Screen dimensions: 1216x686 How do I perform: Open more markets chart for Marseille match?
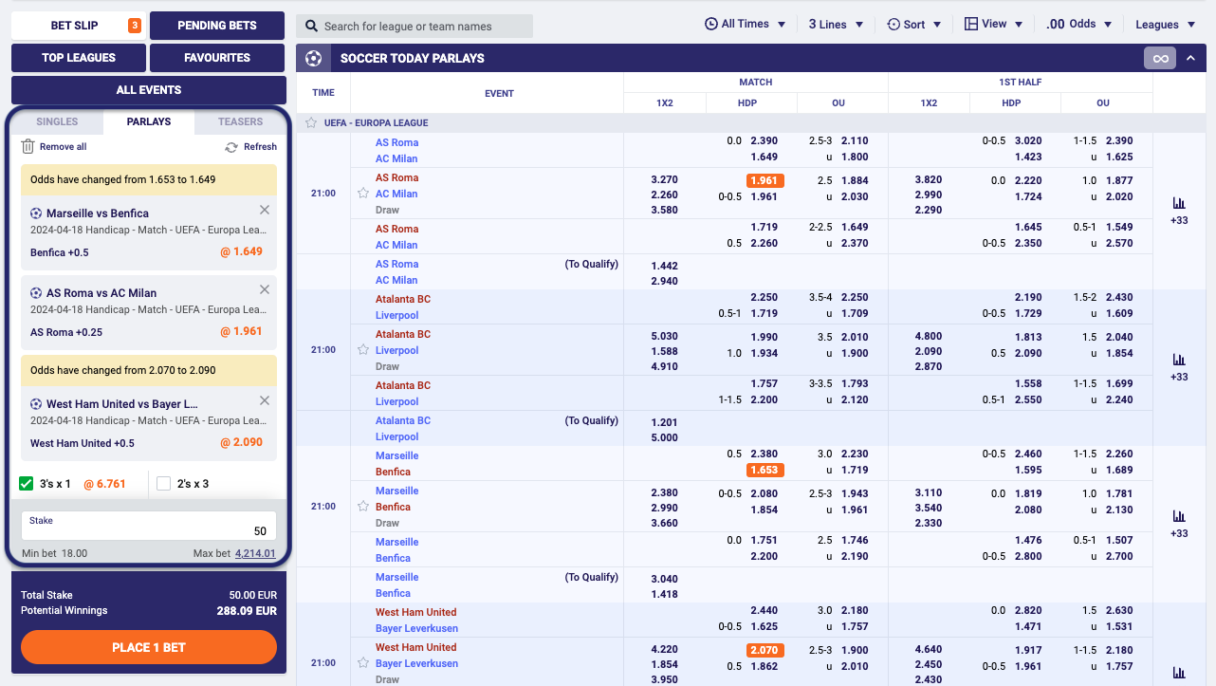coord(1179,516)
